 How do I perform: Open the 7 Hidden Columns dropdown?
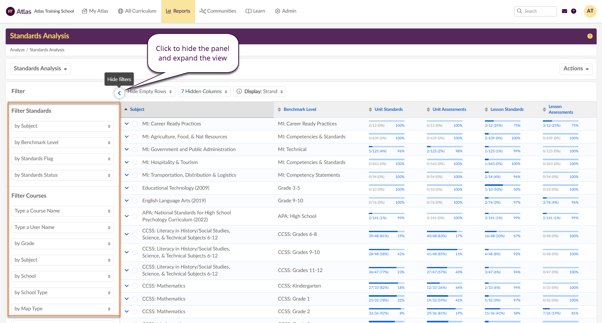click(x=204, y=92)
